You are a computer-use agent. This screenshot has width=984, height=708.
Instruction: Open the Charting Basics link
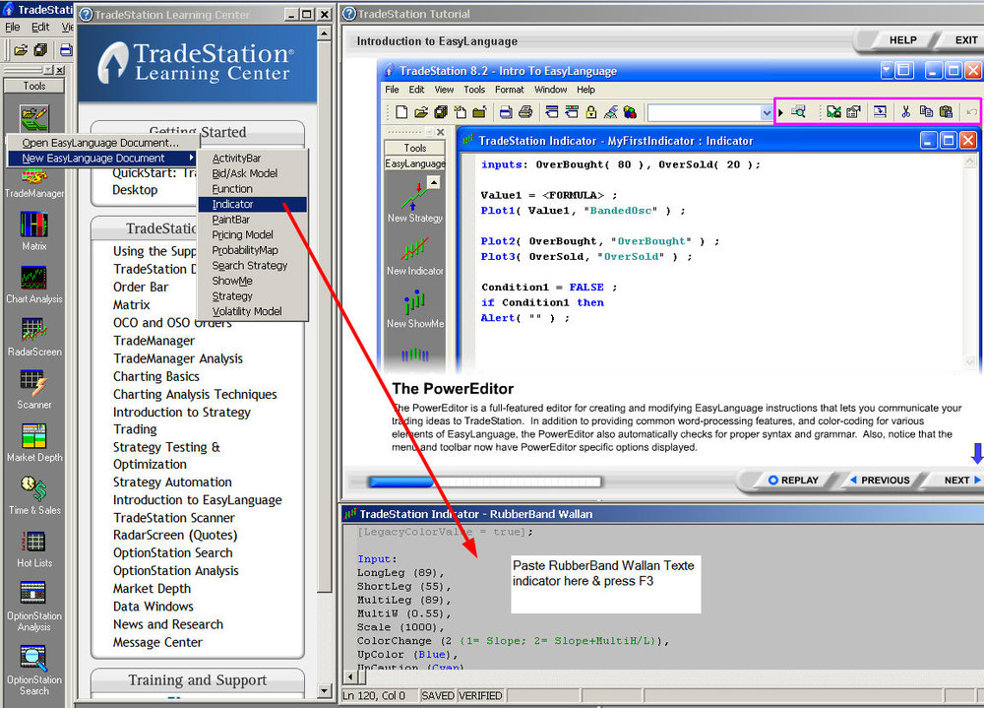coord(155,376)
